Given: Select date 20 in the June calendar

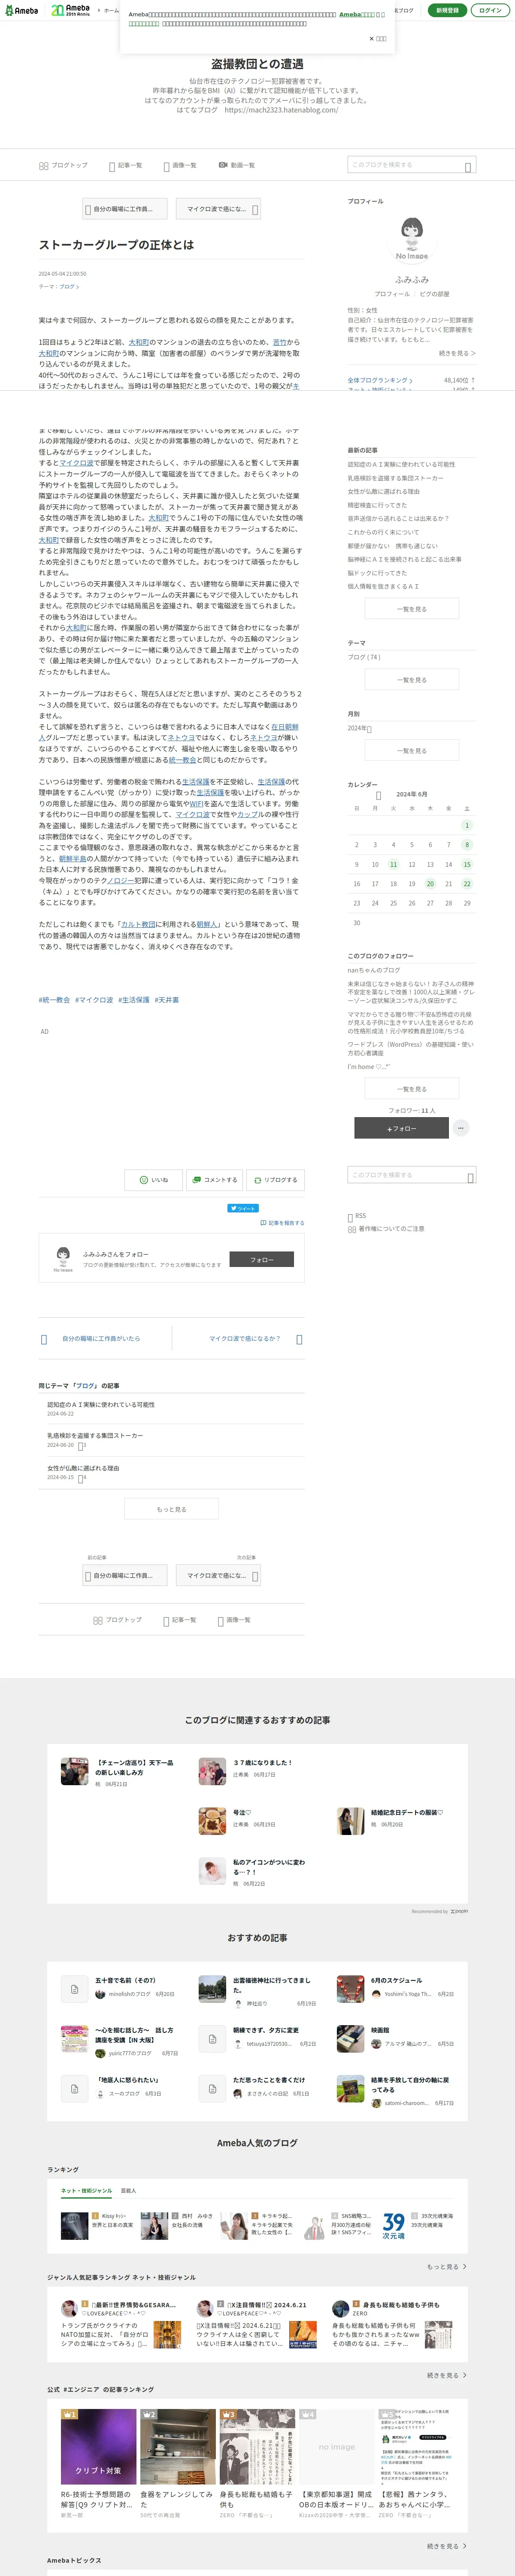Looking at the screenshot, I should [x=430, y=884].
